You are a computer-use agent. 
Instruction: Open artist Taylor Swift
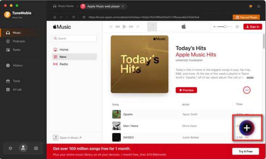click(190, 114)
